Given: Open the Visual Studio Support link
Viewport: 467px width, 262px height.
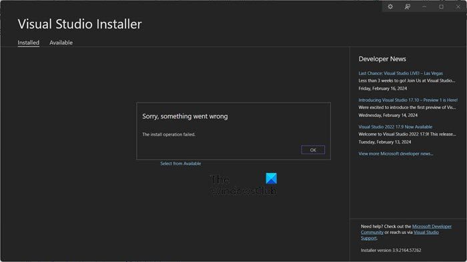Looking at the screenshot, I should pyautogui.click(x=426, y=232).
